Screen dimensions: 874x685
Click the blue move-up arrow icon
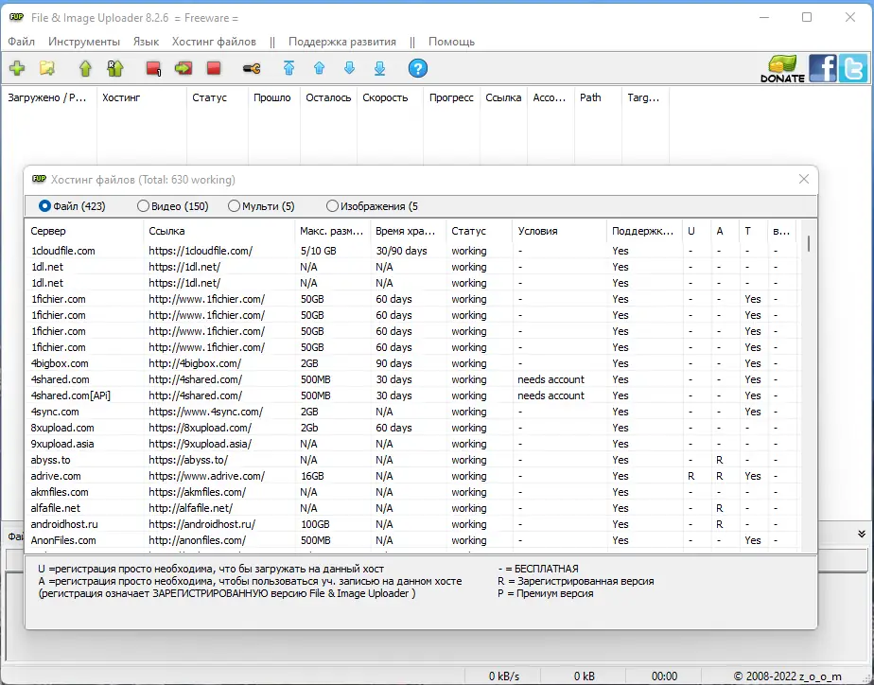(319, 68)
